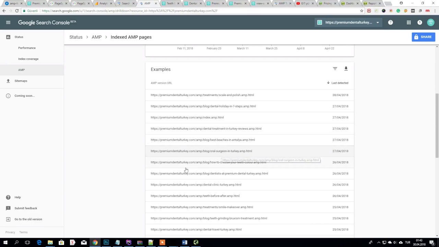Open the taskbar clock showing 01:43
439x247 pixels.
coord(419,243)
